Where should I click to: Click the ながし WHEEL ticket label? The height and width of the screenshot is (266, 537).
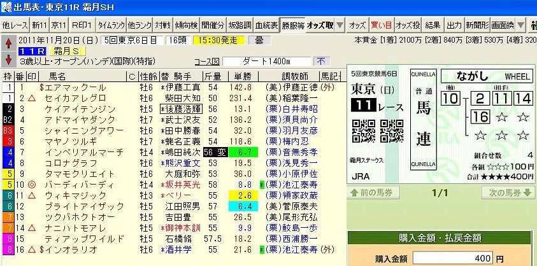486,76
